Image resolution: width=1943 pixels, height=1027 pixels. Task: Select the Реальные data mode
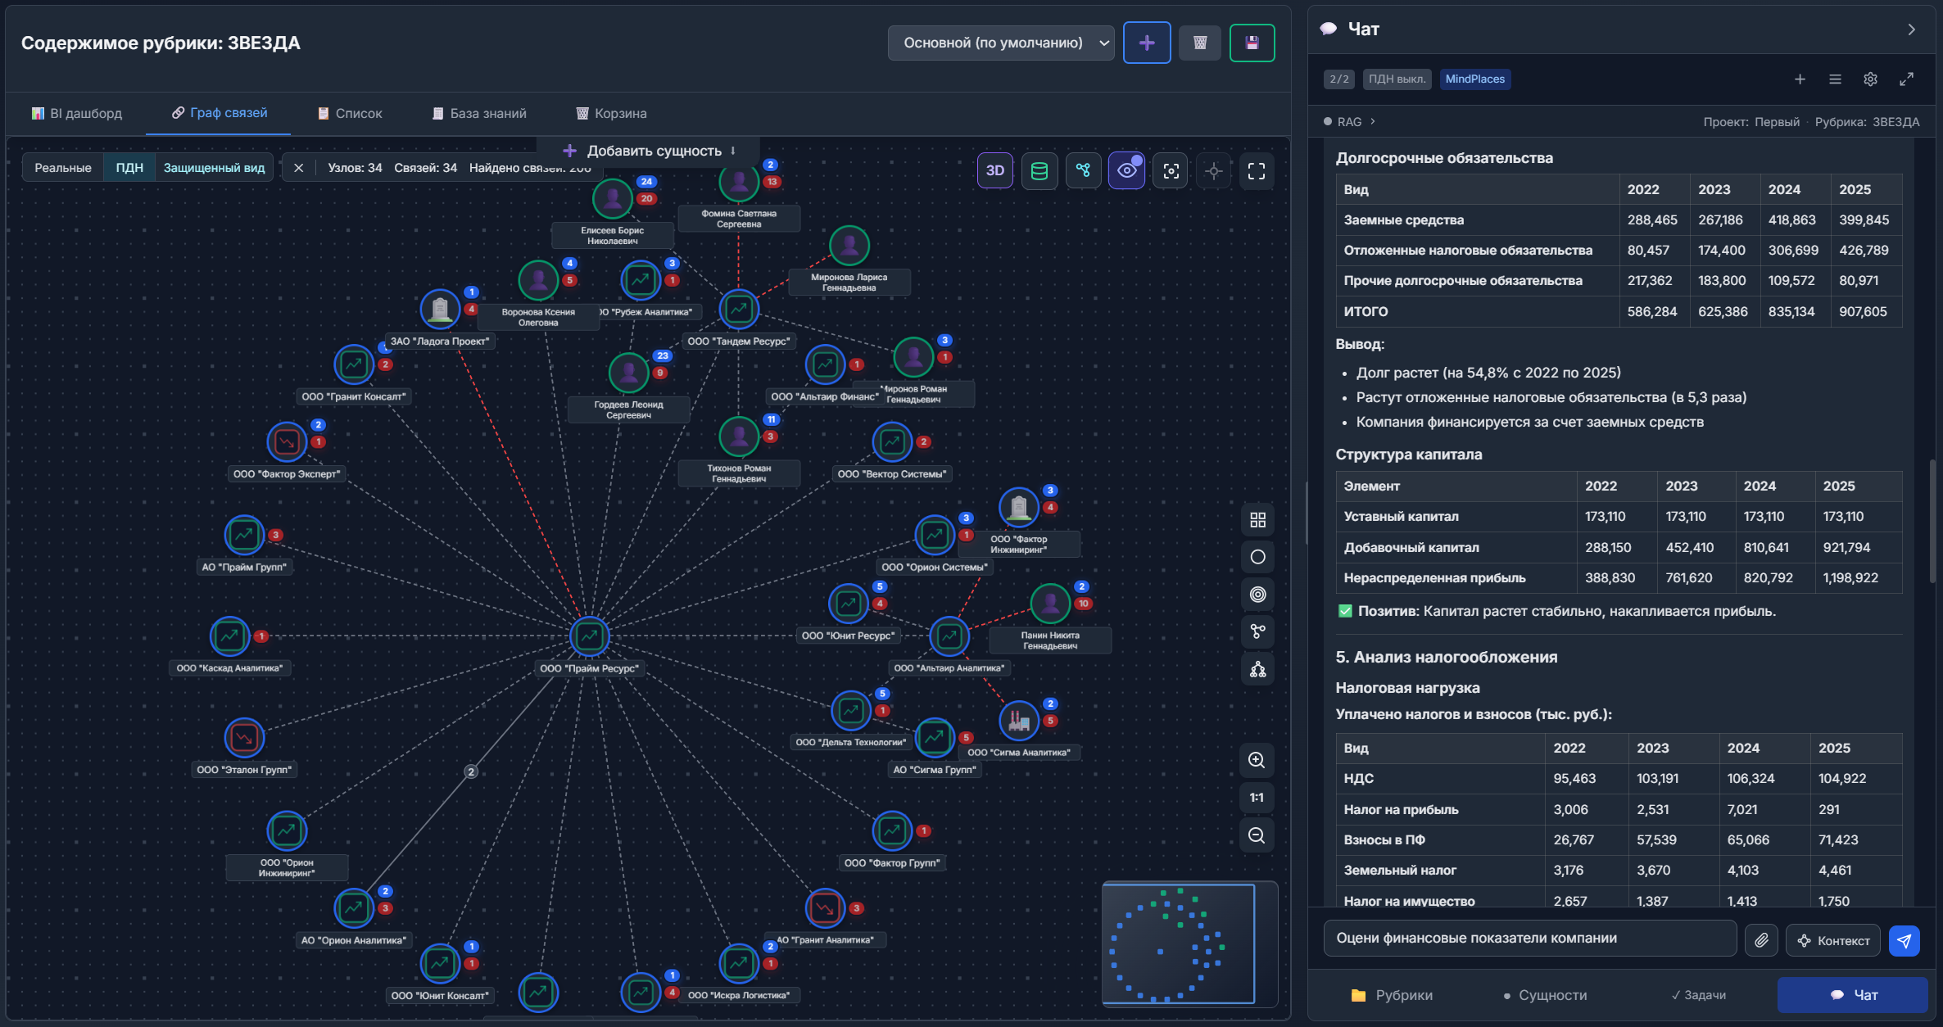[x=63, y=168]
